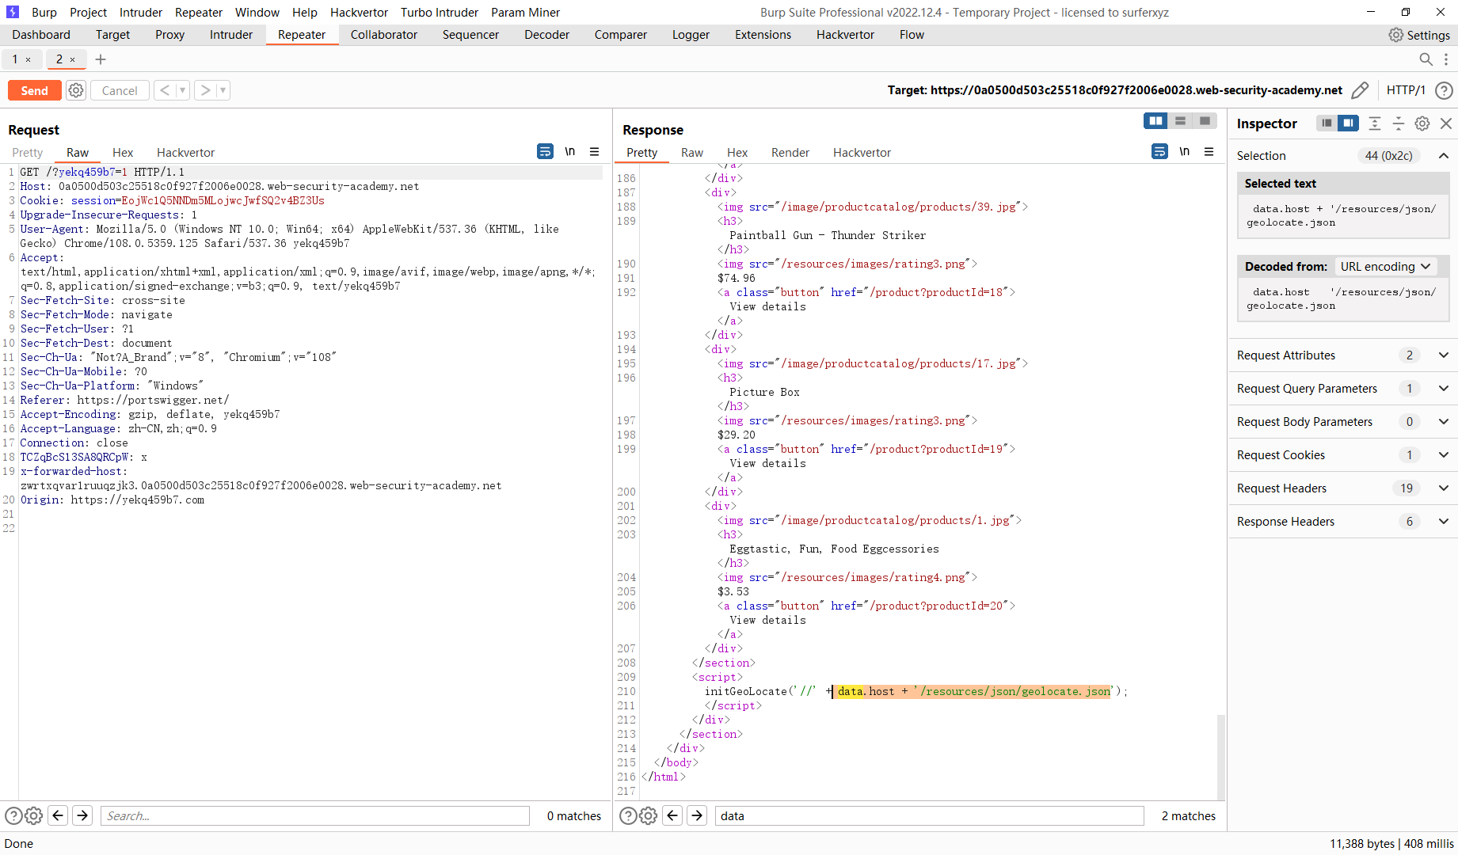The image size is (1458, 855).
Task: Open the Collaborator main tab
Action: [x=384, y=35]
